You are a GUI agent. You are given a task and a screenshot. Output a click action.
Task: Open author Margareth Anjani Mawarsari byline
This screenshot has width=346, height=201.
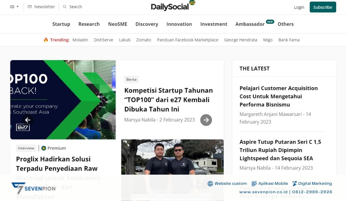pos(275,118)
